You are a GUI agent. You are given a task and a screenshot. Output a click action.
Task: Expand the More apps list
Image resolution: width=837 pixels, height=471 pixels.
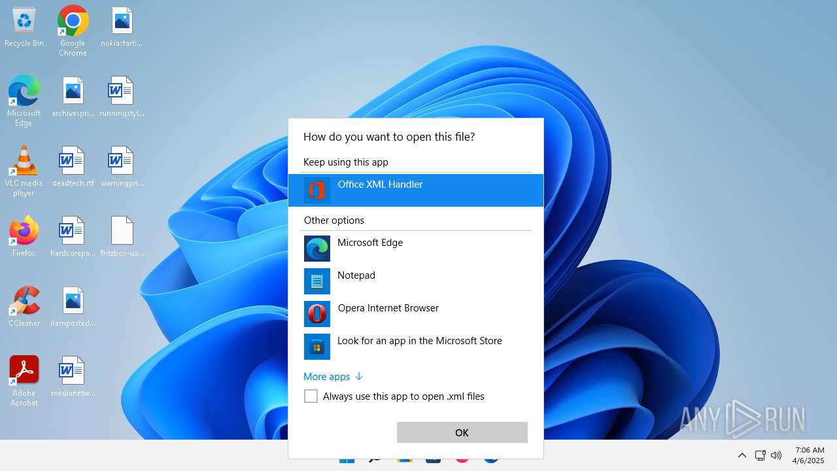pyautogui.click(x=333, y=377)
